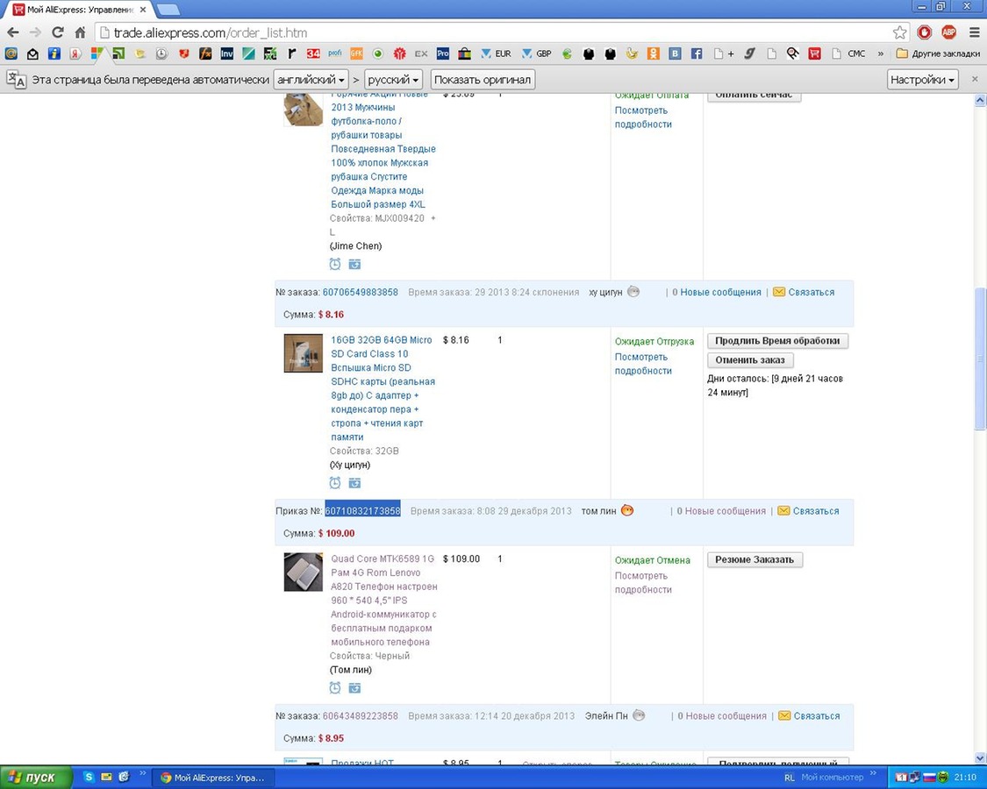Open the VK bookmark icon

pyautogui.click(x=675, y=54)
